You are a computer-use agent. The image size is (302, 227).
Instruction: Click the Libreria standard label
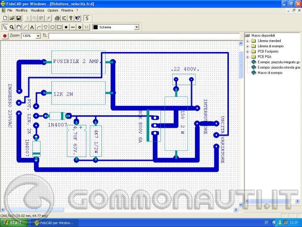click(269, 41)
